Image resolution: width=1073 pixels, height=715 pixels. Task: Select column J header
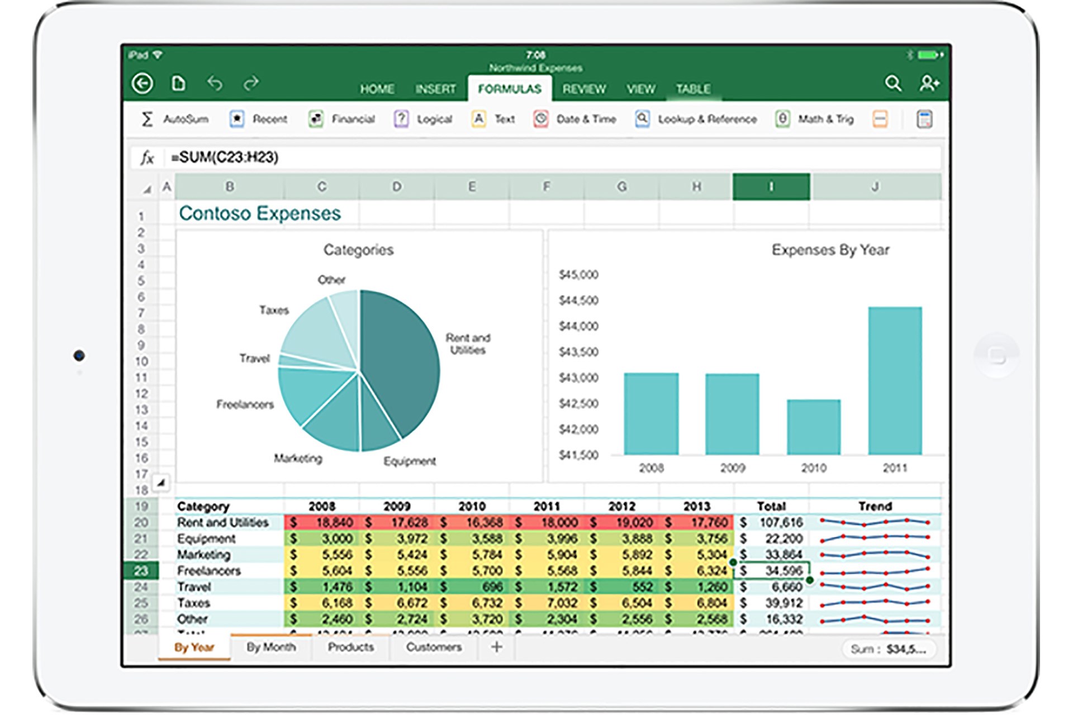875,187
